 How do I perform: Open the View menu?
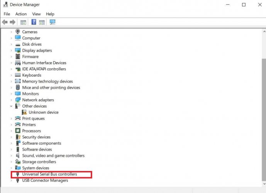(36, 14)
